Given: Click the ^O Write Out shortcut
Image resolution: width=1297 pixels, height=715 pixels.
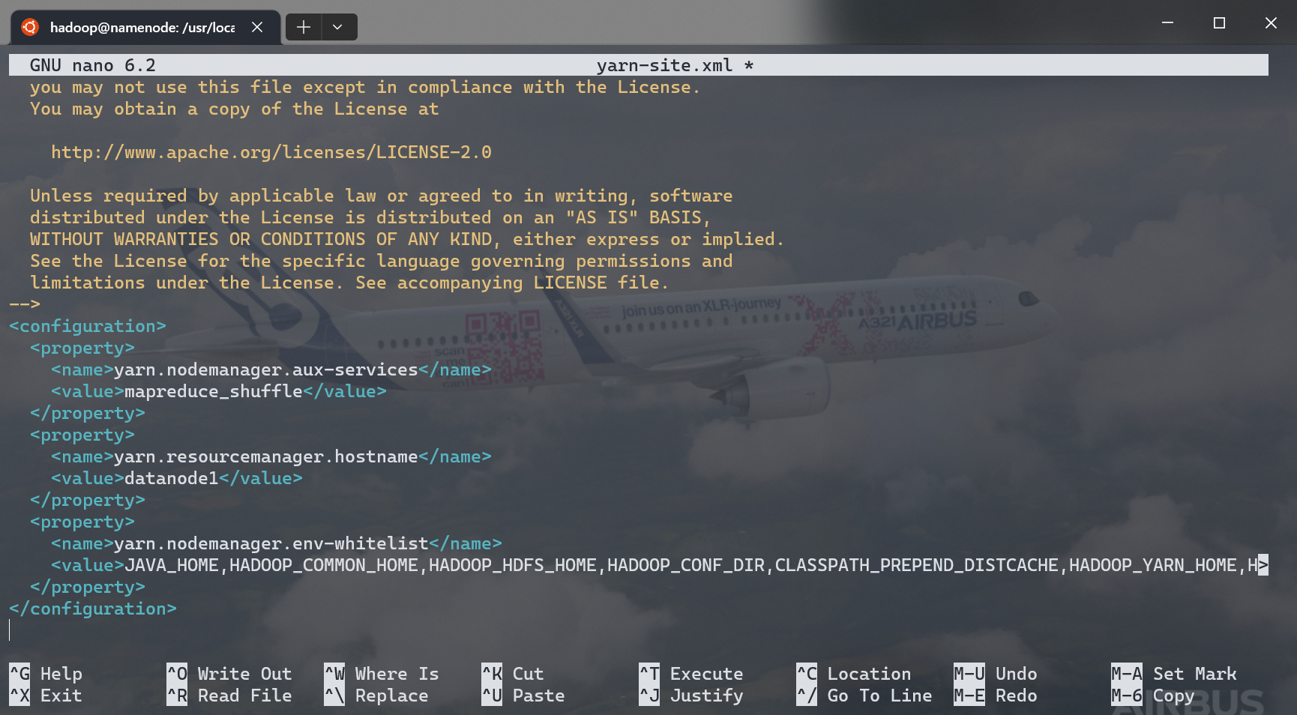Looking at the screenshot, I should [229, 674].
